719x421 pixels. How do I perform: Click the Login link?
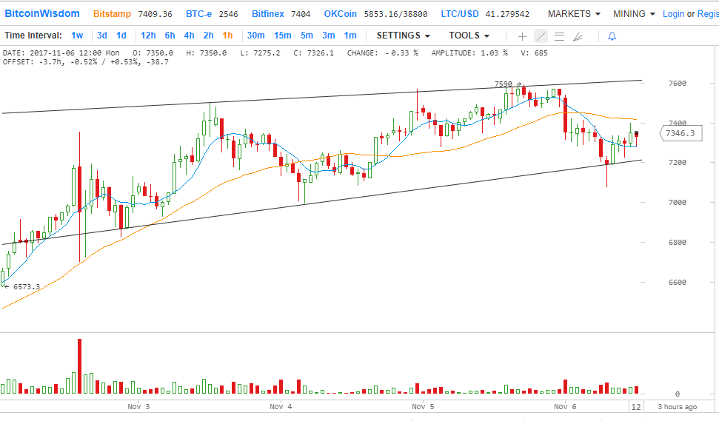pos(673,14)
